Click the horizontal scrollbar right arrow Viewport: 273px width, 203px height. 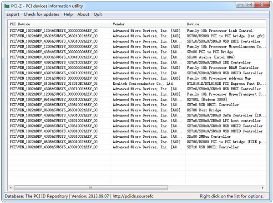pos(263,188)
